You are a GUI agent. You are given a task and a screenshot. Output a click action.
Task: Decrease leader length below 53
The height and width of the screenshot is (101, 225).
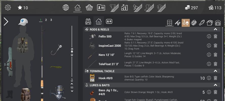[x=72, y=91]
